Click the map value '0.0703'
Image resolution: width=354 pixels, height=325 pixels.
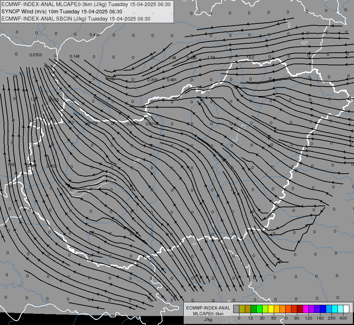pos(35,55)
